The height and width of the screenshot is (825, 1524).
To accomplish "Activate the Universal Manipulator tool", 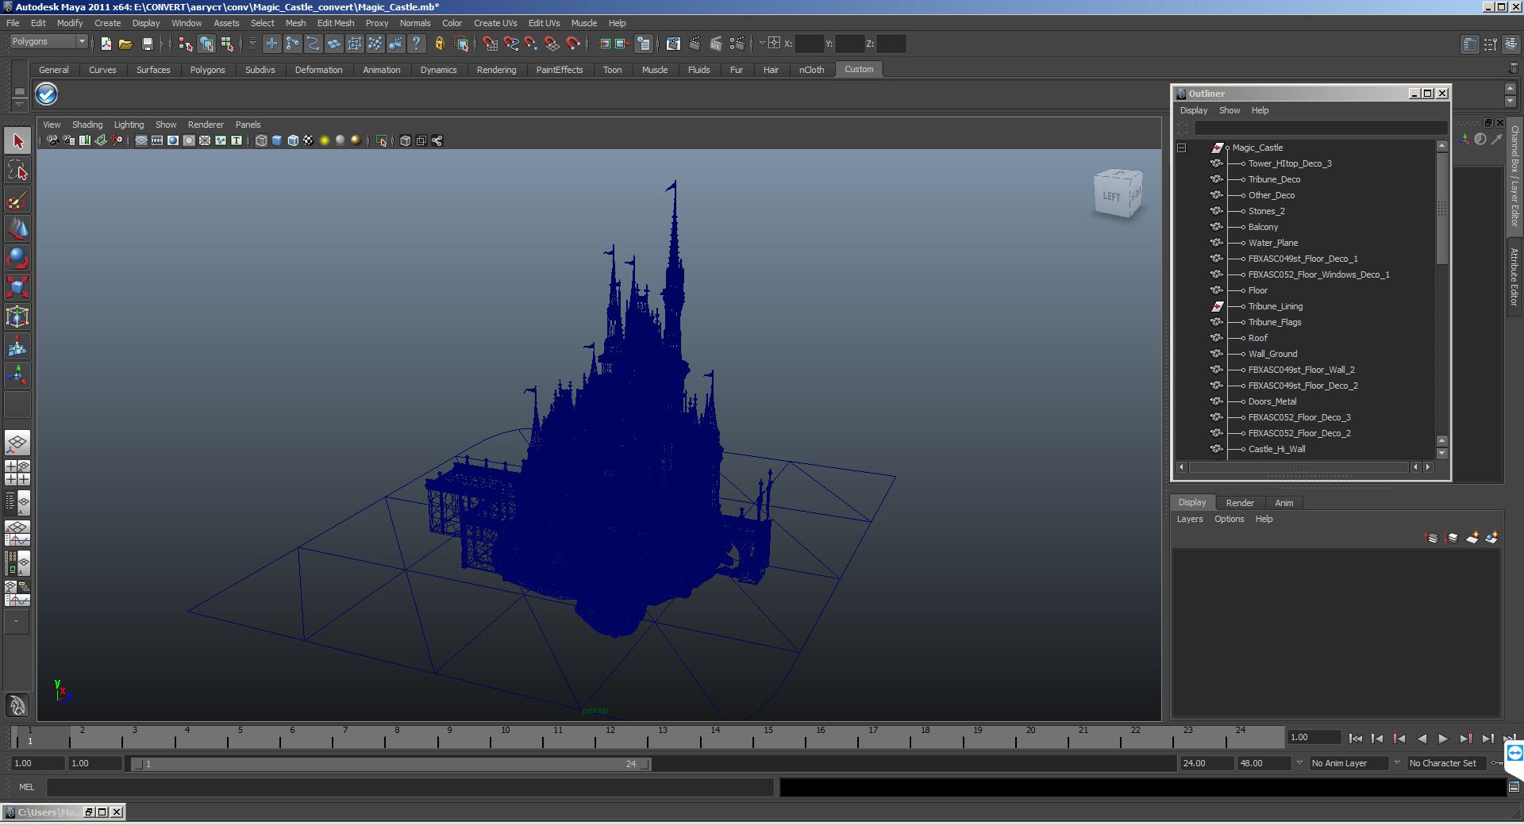I will click(x=17, y=317).
